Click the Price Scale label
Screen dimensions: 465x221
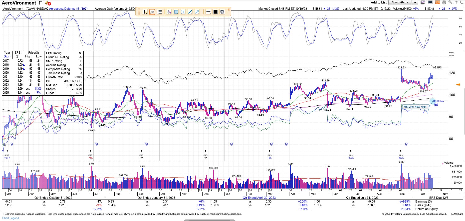click(451, 54)
